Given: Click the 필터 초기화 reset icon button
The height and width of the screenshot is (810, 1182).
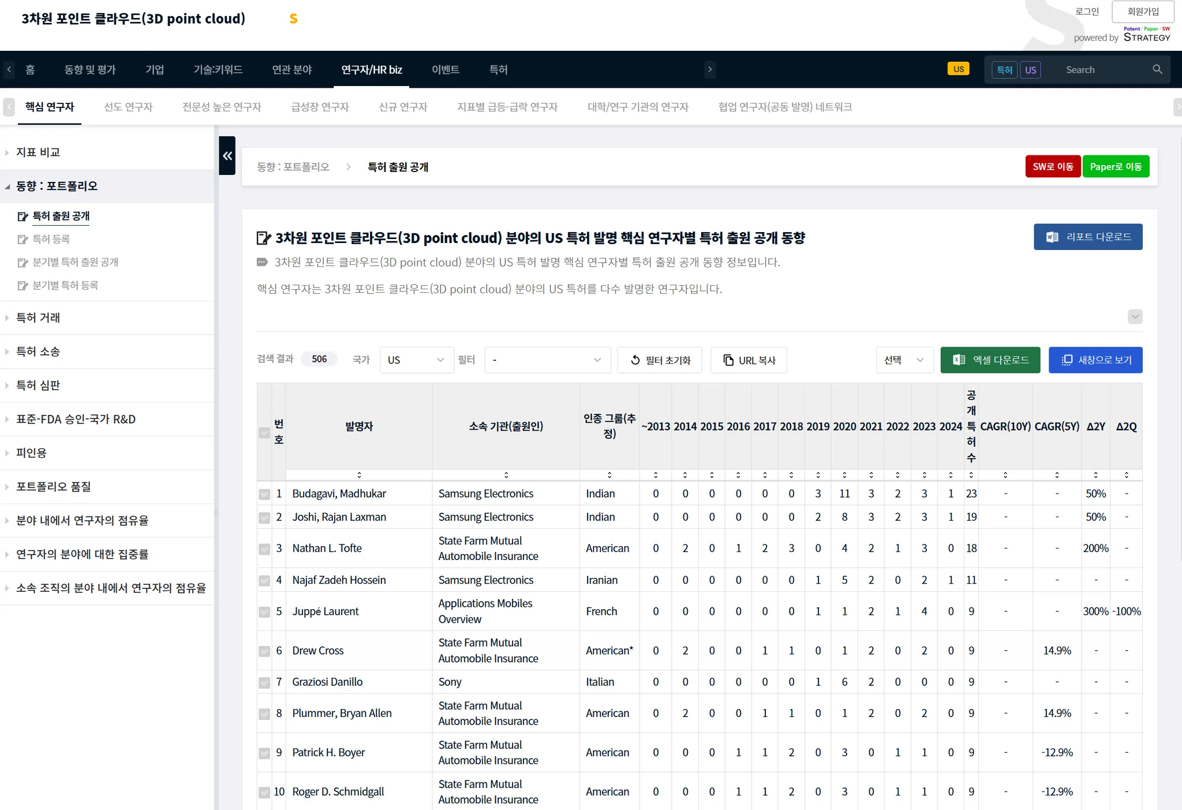Looking at the screenshot, I should pos(660,360).
